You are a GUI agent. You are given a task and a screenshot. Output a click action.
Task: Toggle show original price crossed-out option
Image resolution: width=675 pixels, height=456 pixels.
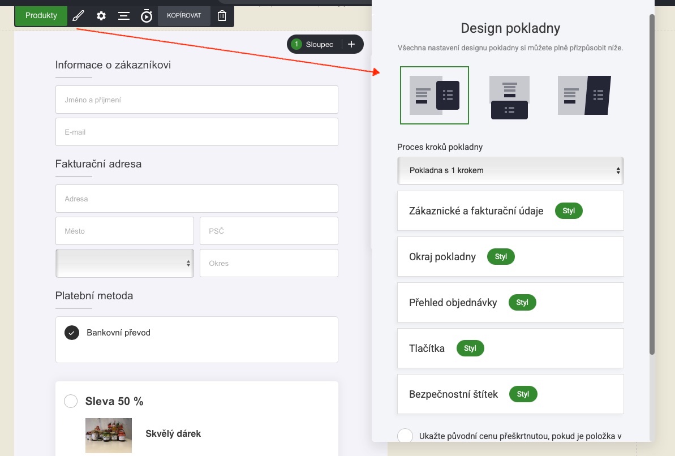405,436
